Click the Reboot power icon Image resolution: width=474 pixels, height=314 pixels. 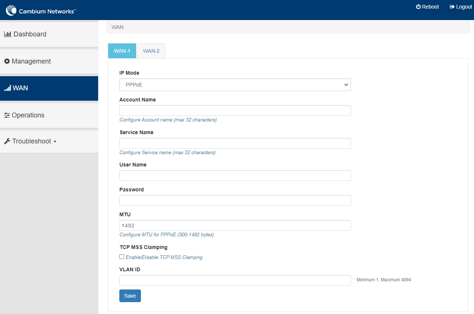(x=418, y=7)
